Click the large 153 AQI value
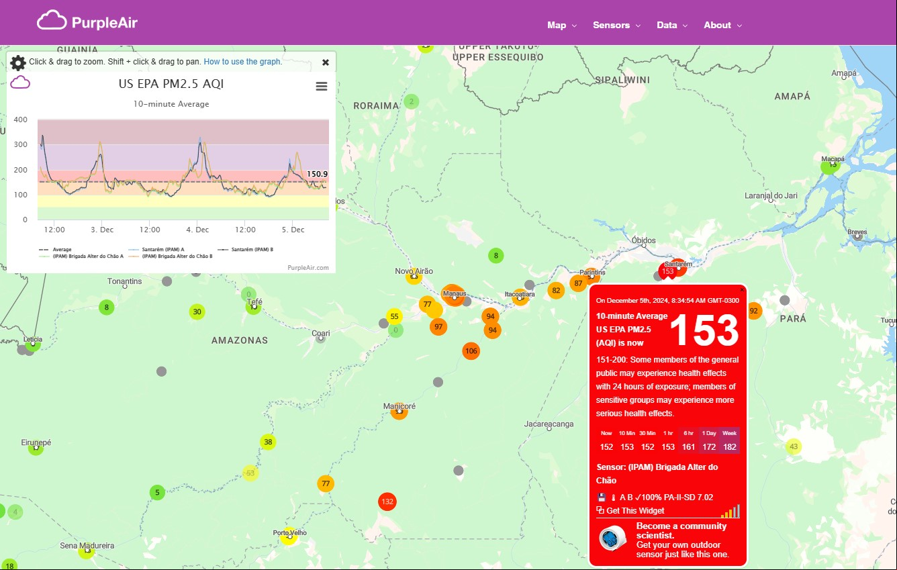Screen dimensions: 897x570 [x=704, y=330]
